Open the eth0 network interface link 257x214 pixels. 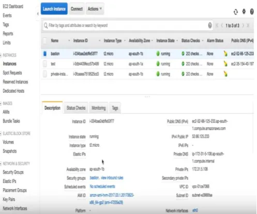pos(195,210)
